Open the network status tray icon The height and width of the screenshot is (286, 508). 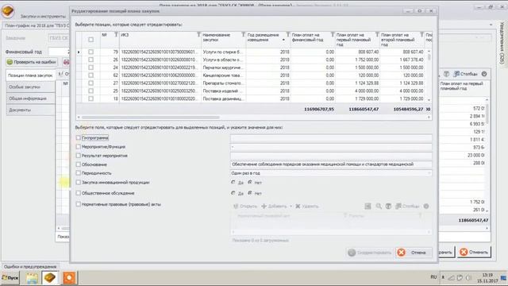pos(452,278)
